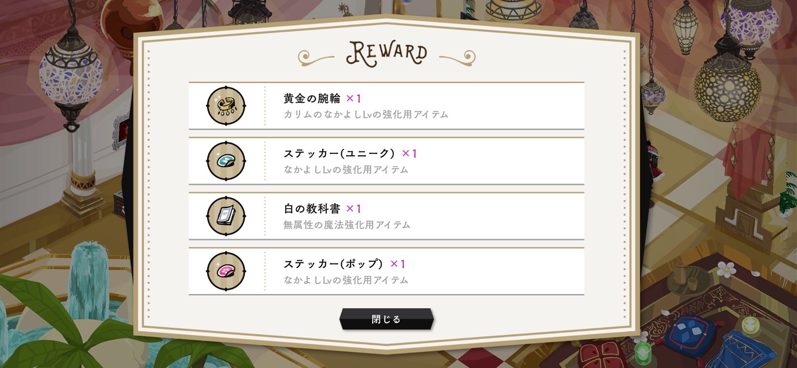
Task: Click the 黄金の腕輪 item name
Action: click(x=312, y=98)
